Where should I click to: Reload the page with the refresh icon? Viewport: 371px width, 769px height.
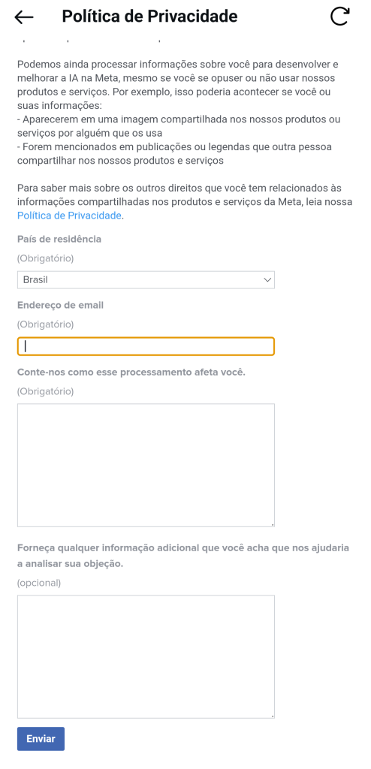pyautogui.click(x=340, y=17)
